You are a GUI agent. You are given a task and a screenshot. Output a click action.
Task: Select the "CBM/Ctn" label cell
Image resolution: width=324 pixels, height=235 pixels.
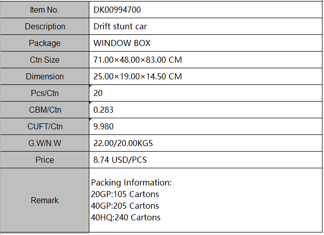[x=45, y=110]
